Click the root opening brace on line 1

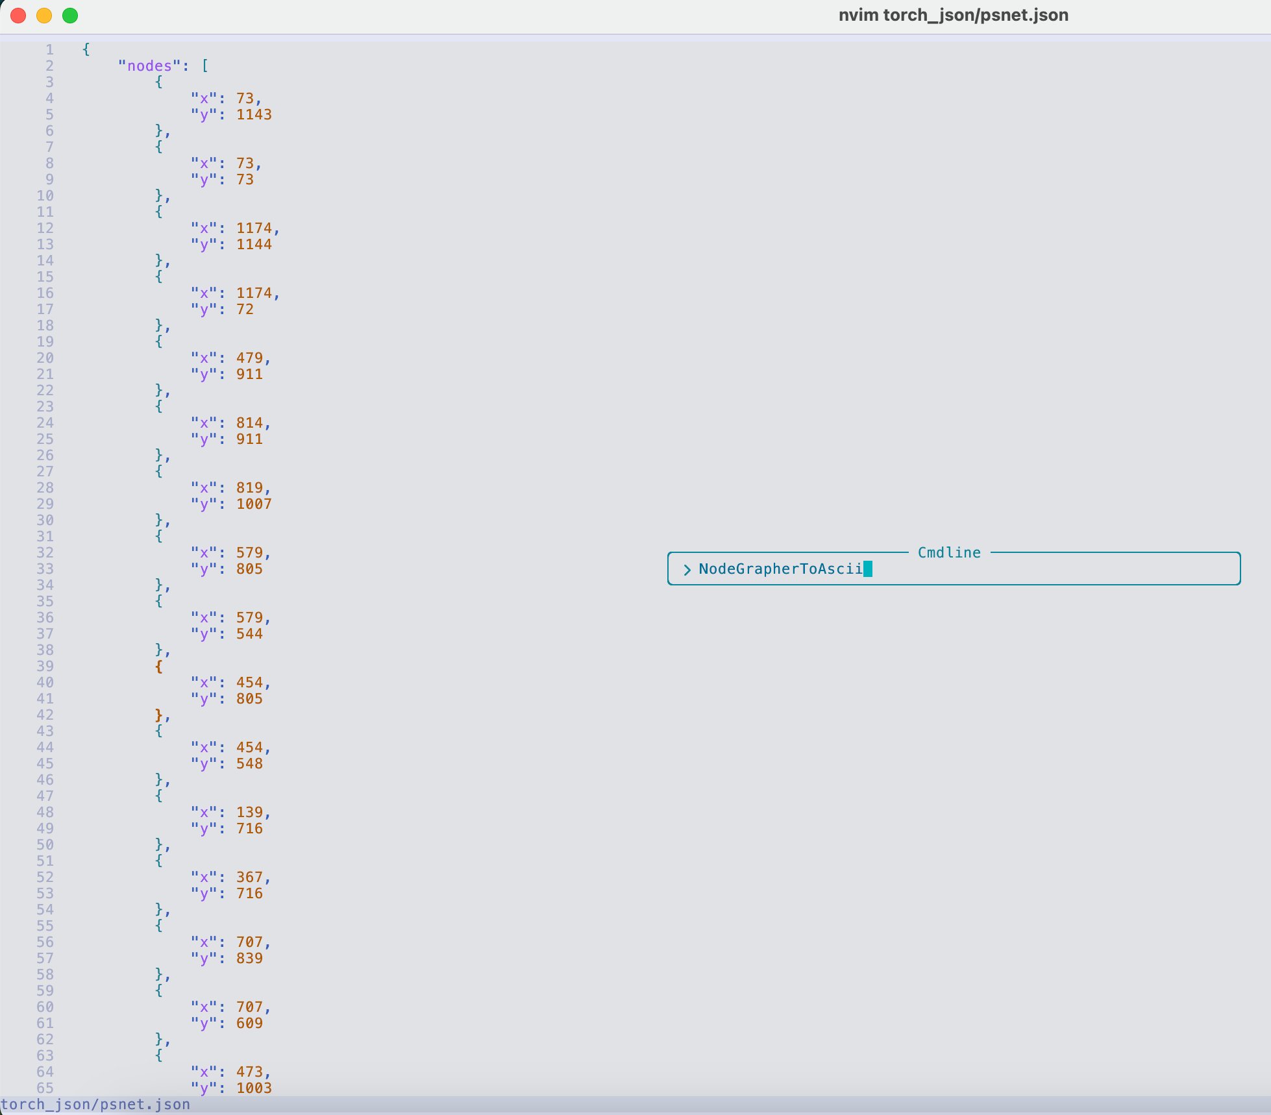point(86,50)
